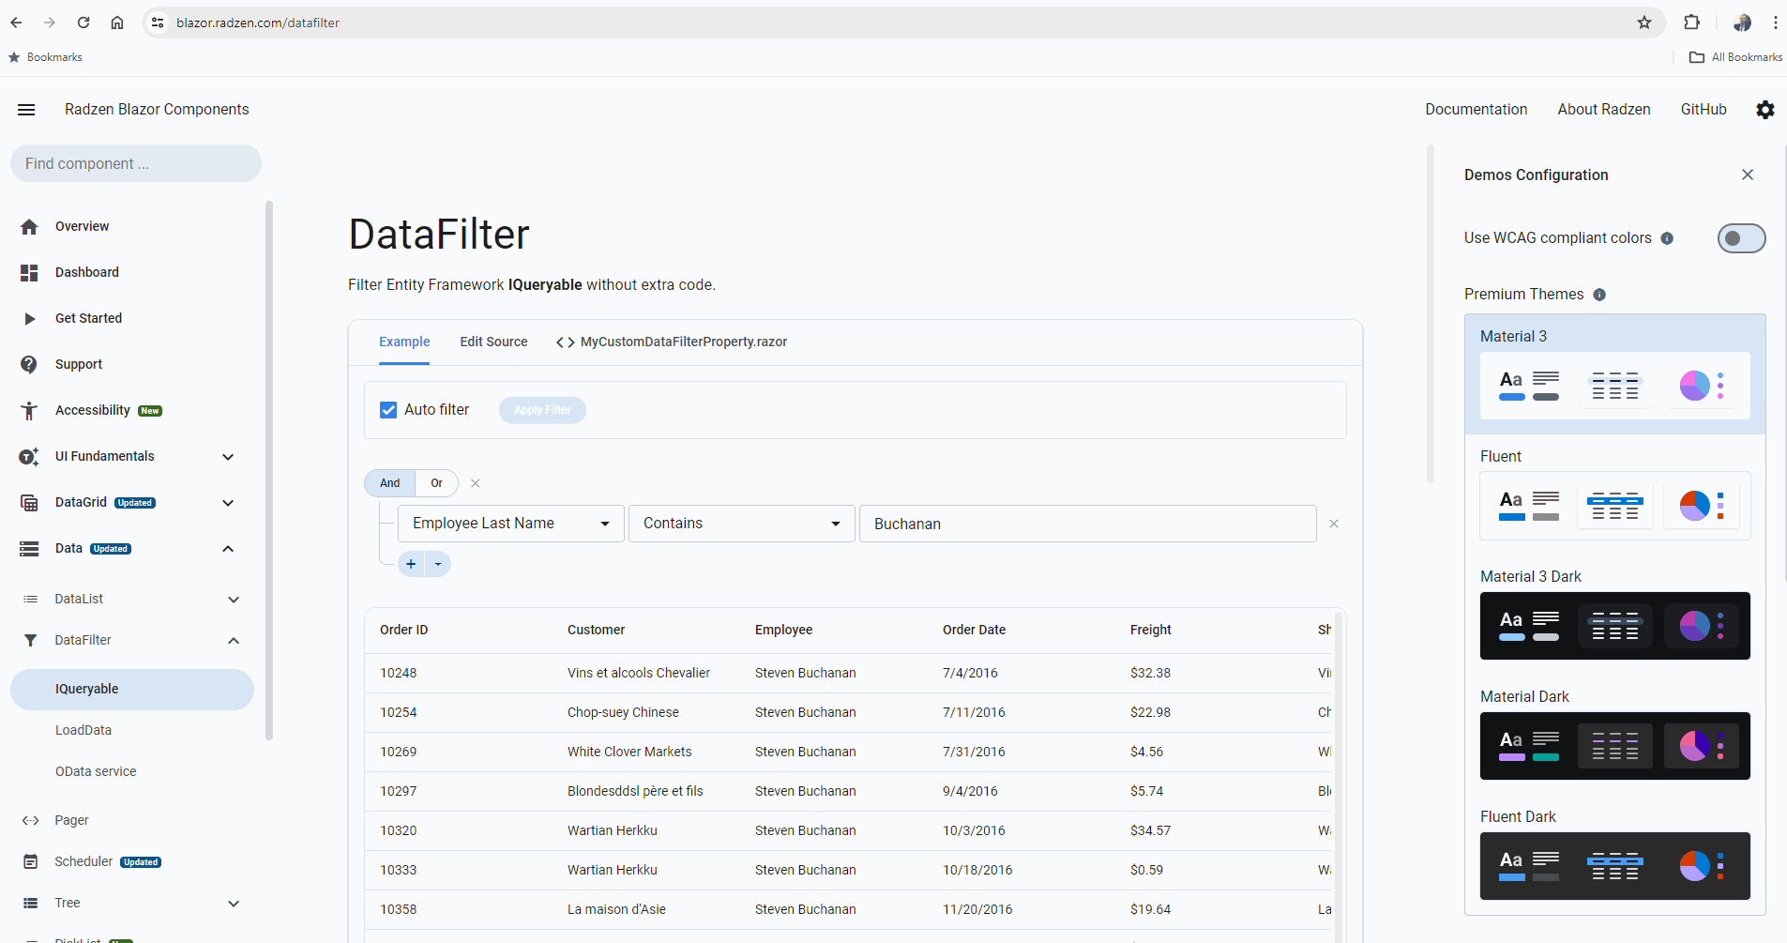Focus the Find component search box

coord(136,163)
